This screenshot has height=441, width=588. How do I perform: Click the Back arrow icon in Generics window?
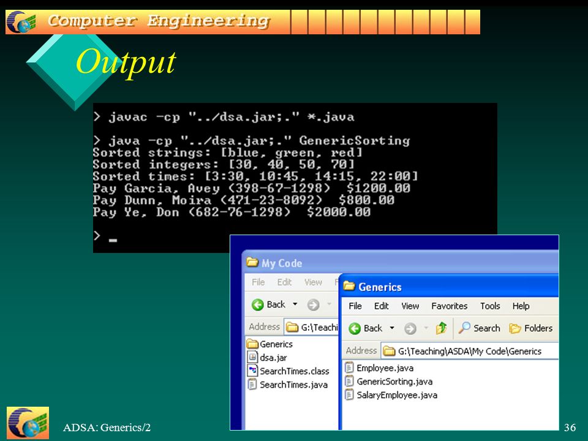[x=355, y=328]
